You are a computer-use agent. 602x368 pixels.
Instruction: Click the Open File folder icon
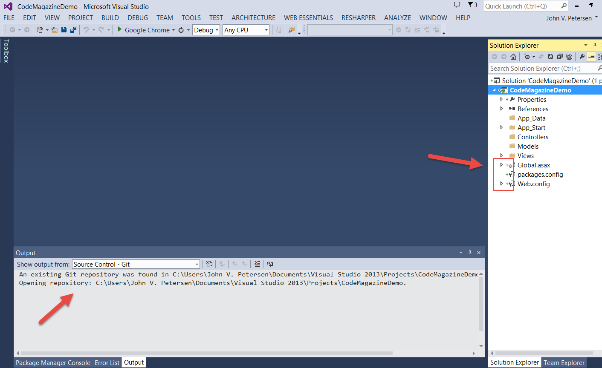[x=55, y=30]
